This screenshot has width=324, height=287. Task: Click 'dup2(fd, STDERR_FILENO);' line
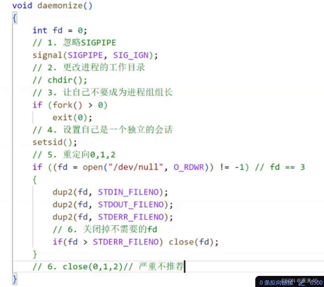tap(112, 217)
